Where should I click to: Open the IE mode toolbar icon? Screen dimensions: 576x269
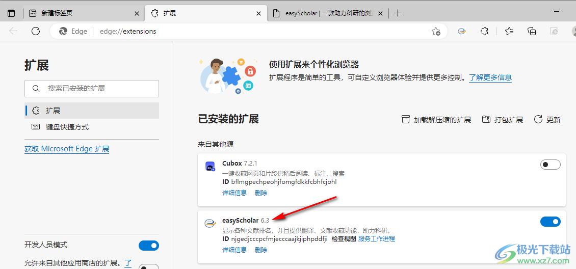click(462, 32)
